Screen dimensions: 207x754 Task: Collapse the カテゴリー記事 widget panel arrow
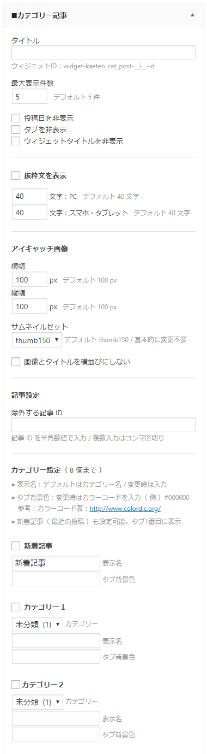pos(192,15)
